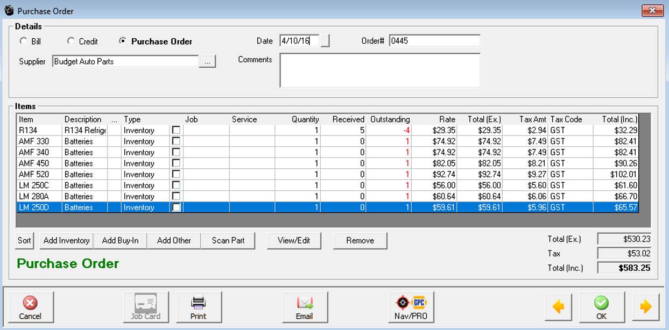This screenshot has width=669, height=330.
Task: Select the Credit radio button
Action: coord(71,41)
